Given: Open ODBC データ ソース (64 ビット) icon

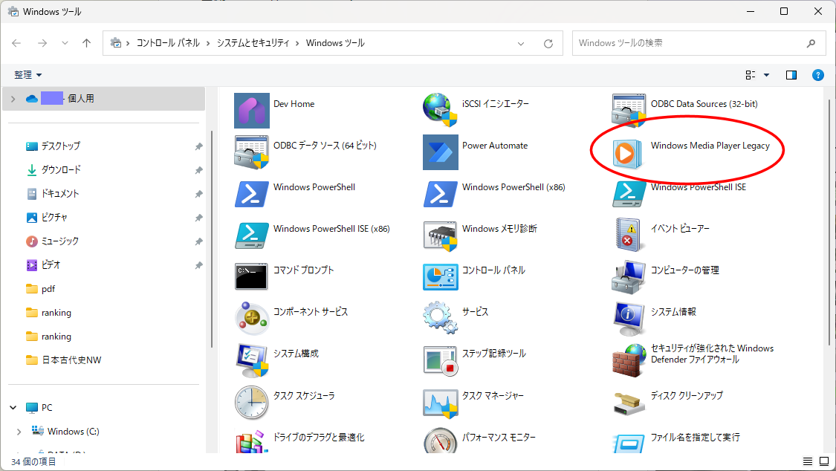Looking at the screenshot, I should 252,152.
